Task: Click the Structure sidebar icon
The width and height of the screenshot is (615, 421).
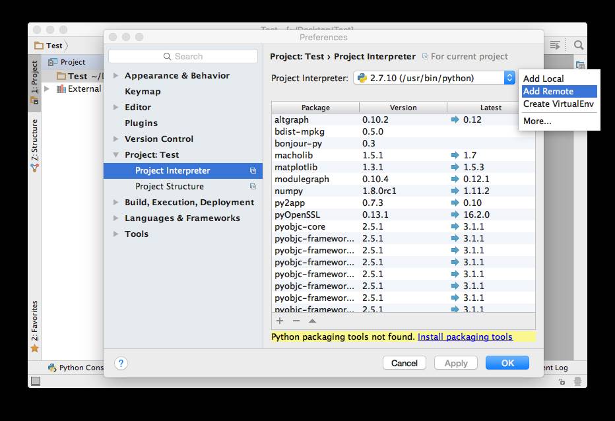Action: tap(34, 168)
